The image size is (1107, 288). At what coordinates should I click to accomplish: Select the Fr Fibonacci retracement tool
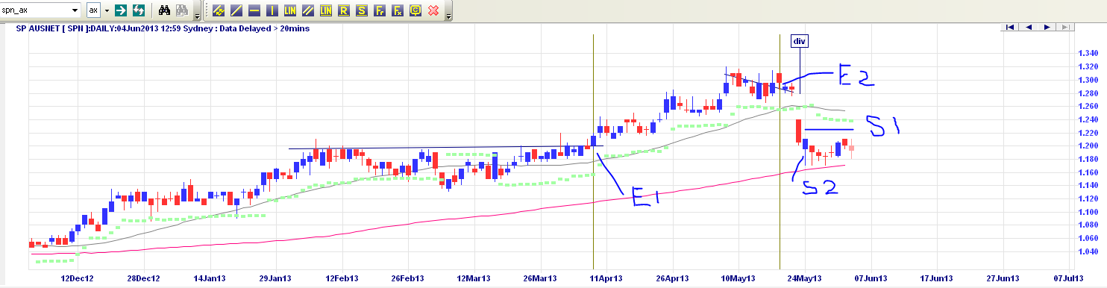click(380, 10)
